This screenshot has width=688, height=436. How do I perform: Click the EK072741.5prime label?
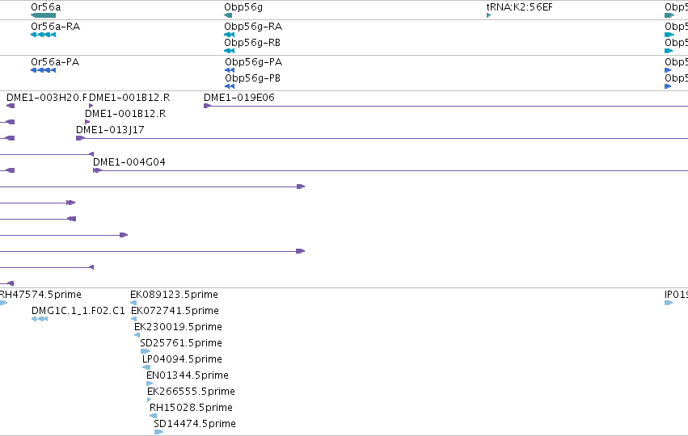tap(175, 311)
